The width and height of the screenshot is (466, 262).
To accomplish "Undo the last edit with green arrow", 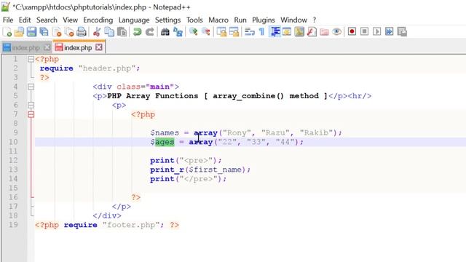I will click(x=137, y=32).
